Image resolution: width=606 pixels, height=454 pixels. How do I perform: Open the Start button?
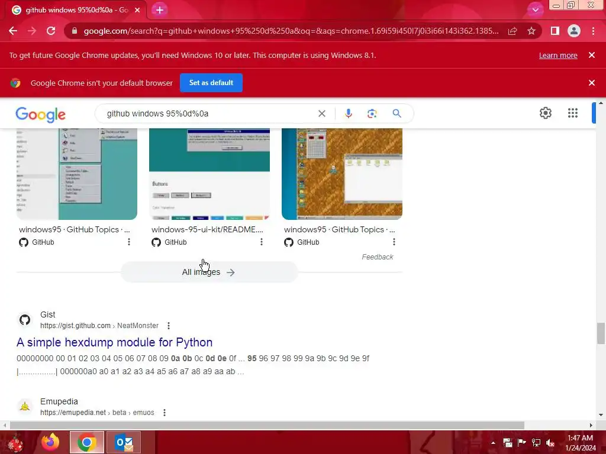click(15, 443)
